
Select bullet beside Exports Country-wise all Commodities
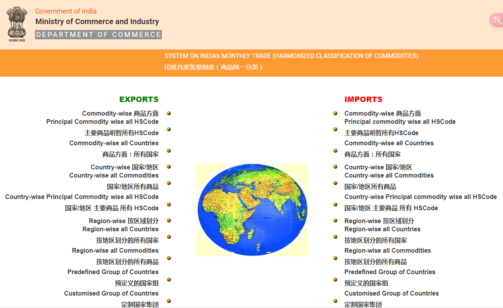169,183
